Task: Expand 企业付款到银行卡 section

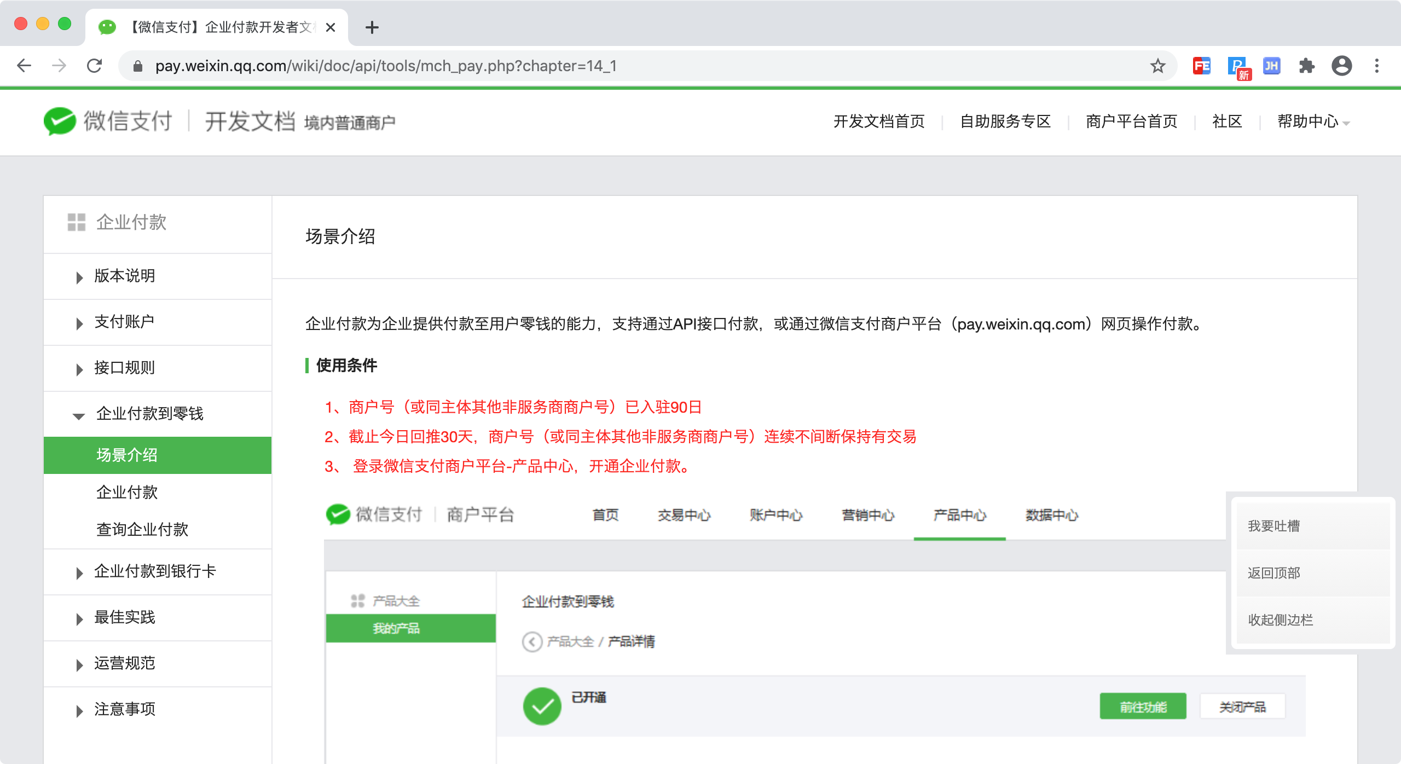Action: pyautogui.click(x=154, y=571)
